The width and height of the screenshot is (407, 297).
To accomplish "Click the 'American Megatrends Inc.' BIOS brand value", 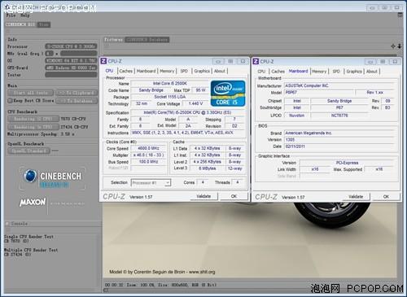I will [x=339, y=133].
